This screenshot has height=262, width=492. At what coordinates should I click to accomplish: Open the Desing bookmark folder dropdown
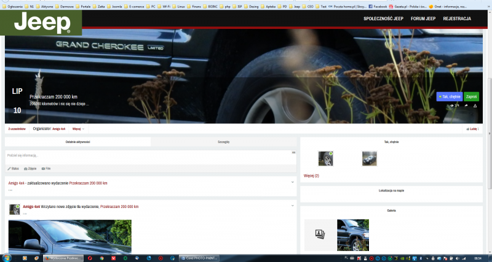252,6
